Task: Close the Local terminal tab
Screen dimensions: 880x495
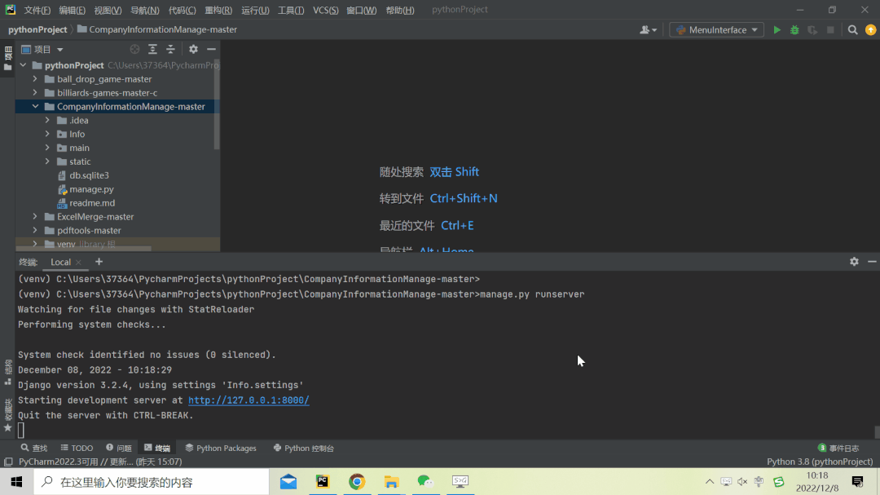Action: tap(78, 263)
